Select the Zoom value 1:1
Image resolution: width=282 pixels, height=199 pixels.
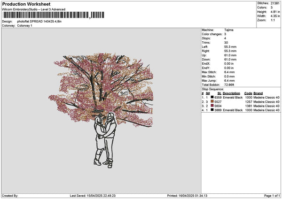click(x=273, y=20)
